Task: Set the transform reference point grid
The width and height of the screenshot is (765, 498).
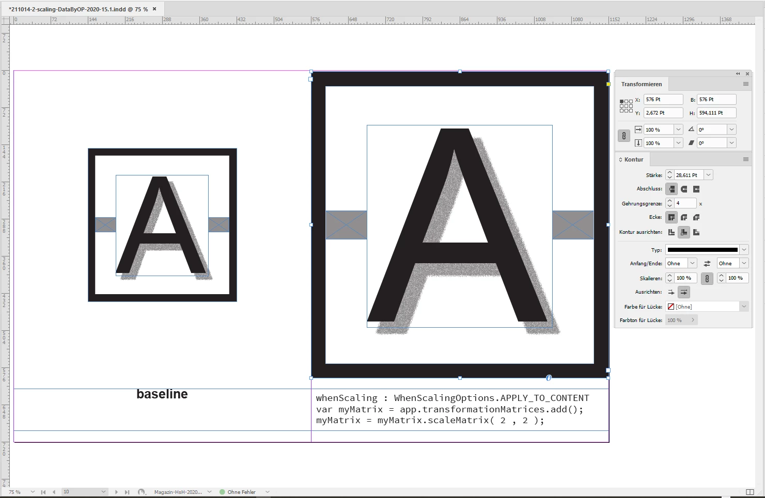Action: [x=626, y=106]
